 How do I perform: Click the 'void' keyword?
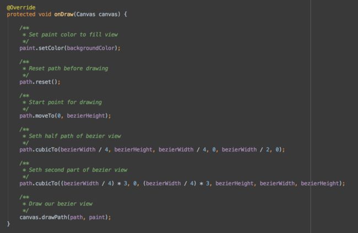[45, 14]
